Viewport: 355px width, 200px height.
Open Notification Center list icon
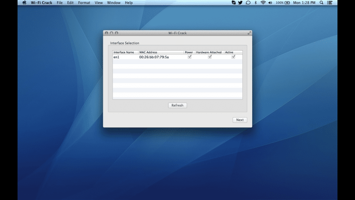point(330,2)
